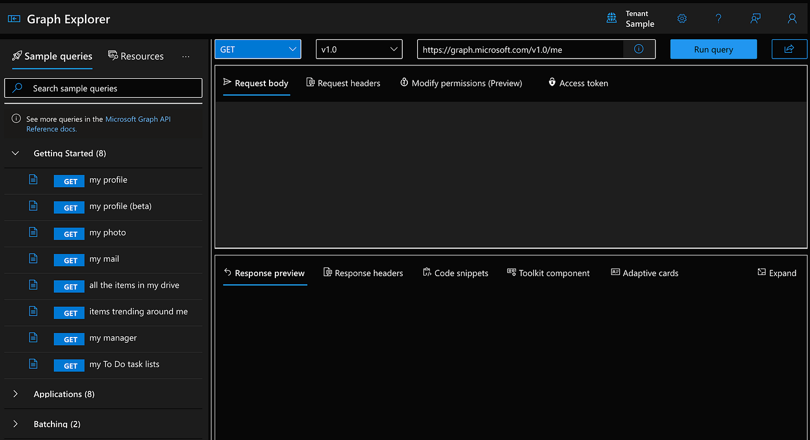Screen dimensions: 810x440
Task: Click the Run query button
Action: pyautogui.click(x=713, y=49)
